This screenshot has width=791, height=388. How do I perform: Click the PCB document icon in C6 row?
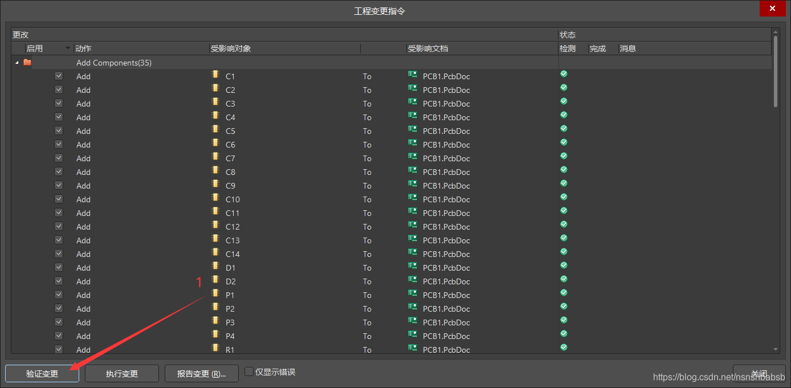coord(413,143)
